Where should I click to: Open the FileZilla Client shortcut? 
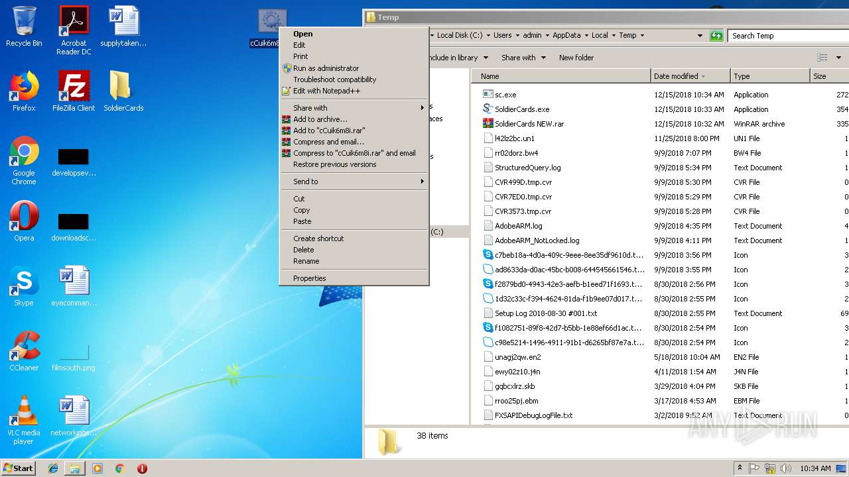tap(74, 92)
